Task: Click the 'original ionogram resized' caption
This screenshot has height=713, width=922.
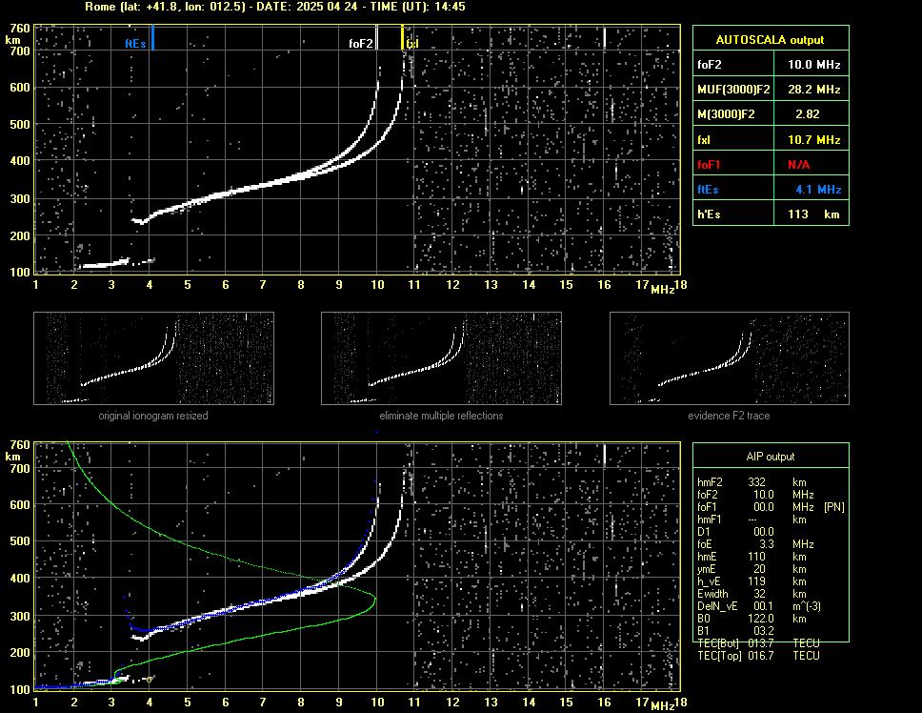Action: [153, 416]
